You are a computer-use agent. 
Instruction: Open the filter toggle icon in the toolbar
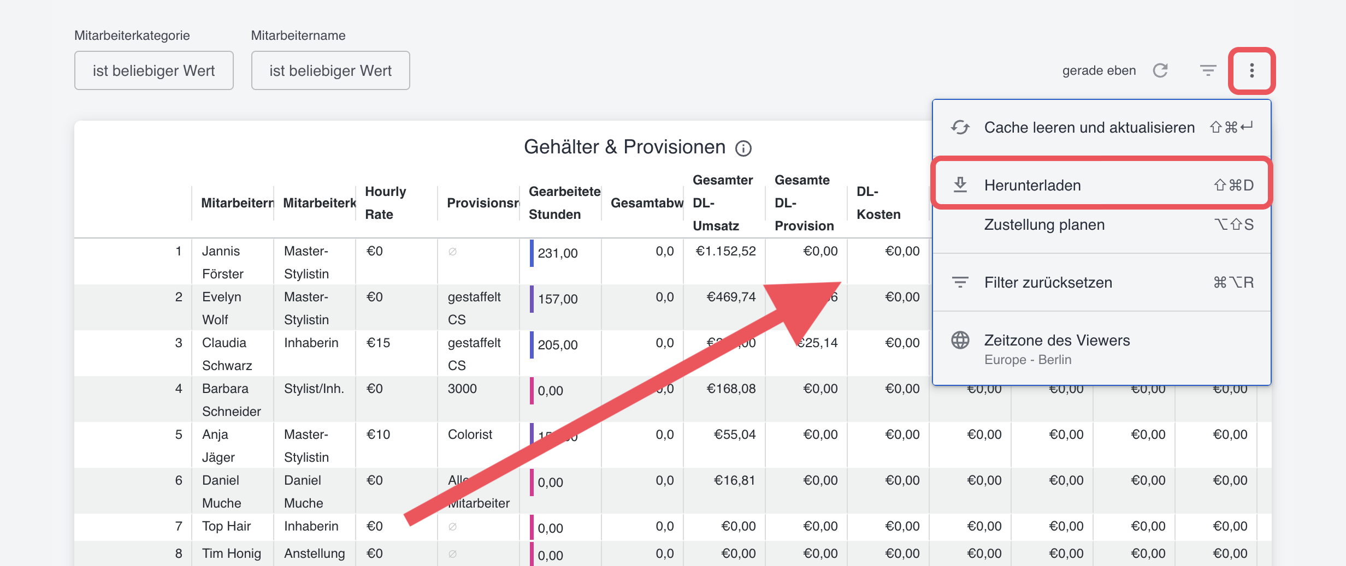click(x=1208, y=70)
